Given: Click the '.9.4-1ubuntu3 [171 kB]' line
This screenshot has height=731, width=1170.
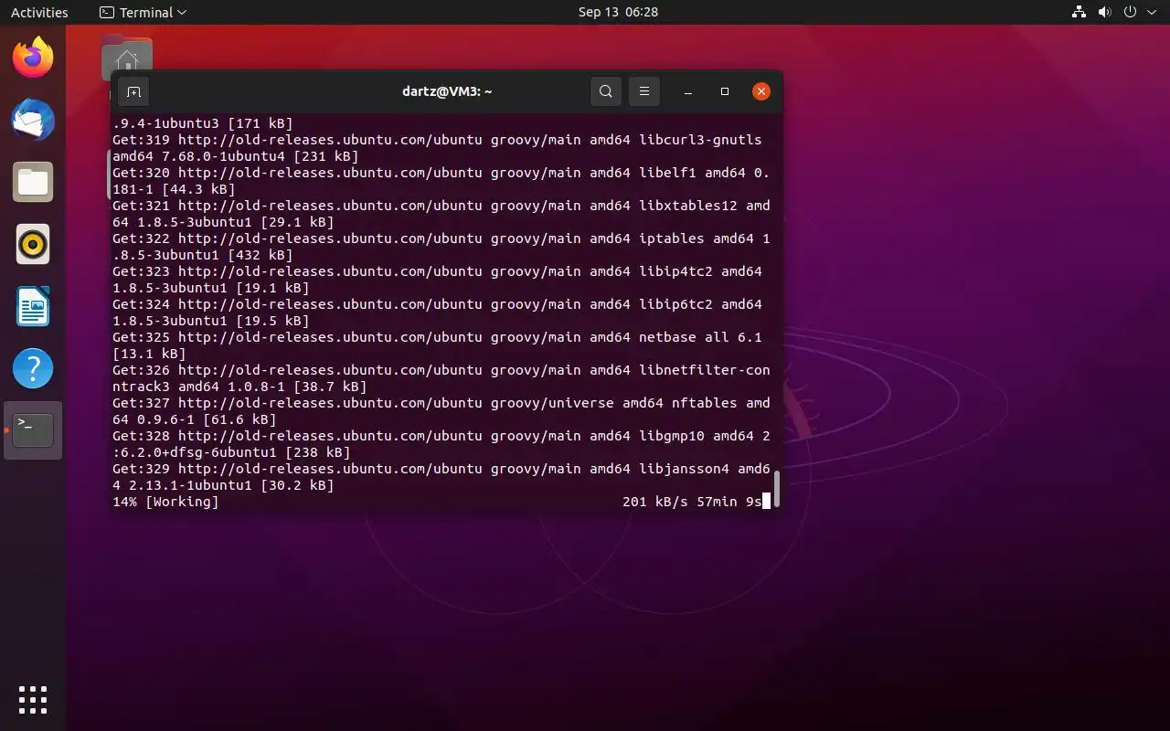Looking at the screenshot, I should (203, 123).
